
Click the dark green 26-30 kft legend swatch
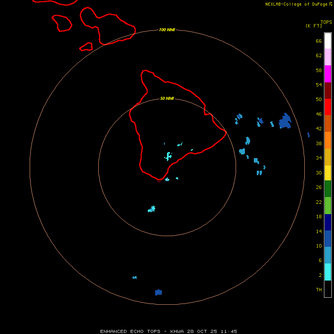(x=328, y=189)
